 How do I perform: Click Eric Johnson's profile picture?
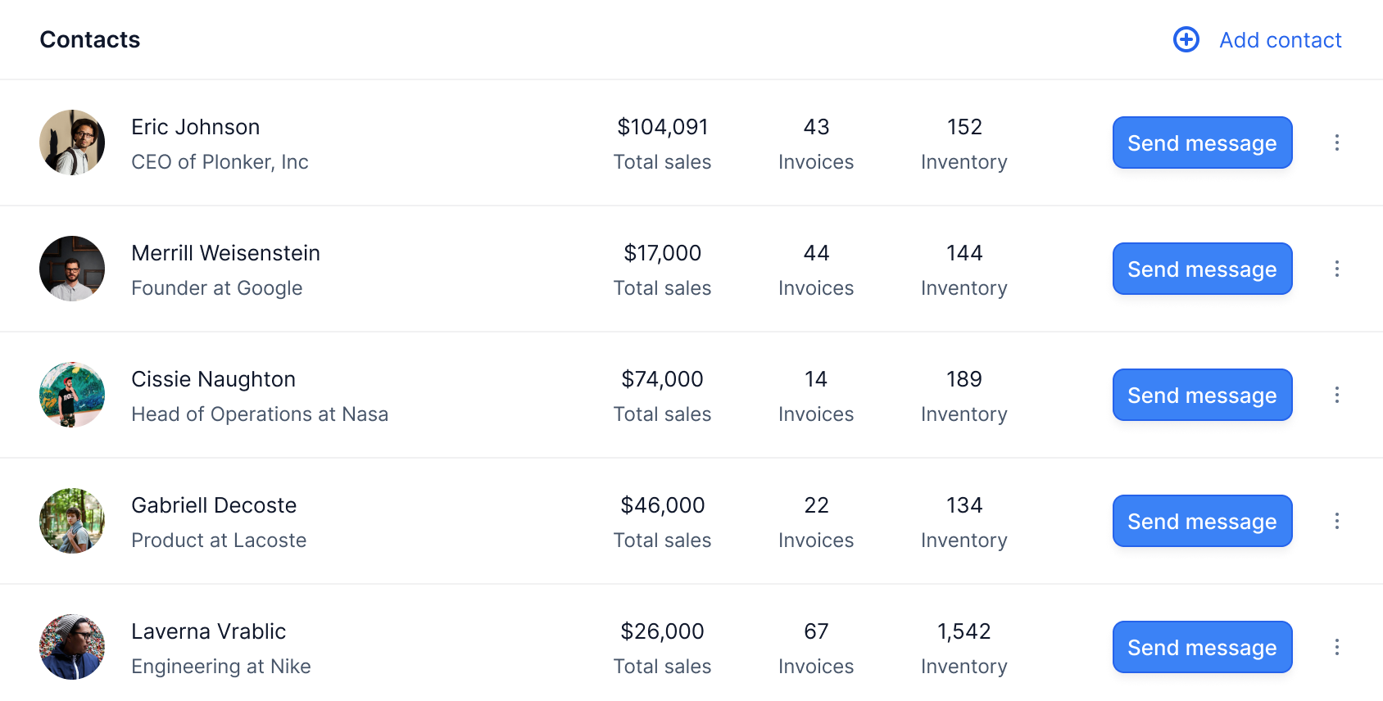72,142
